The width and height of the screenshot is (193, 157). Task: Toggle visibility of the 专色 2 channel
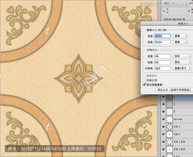coord(163,134)
